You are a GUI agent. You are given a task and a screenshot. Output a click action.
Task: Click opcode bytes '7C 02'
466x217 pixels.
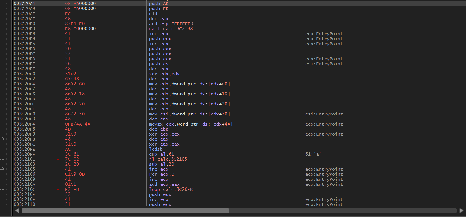(72, 159)
